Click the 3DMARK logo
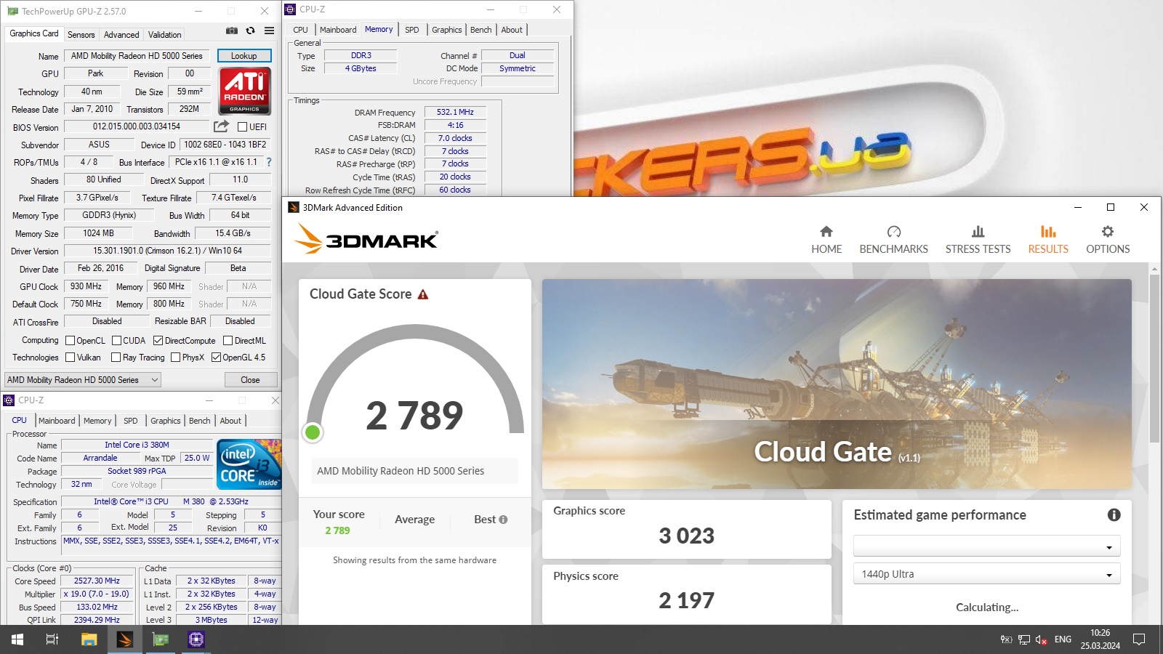This screenshot has width=1163, height=654. 366,239
